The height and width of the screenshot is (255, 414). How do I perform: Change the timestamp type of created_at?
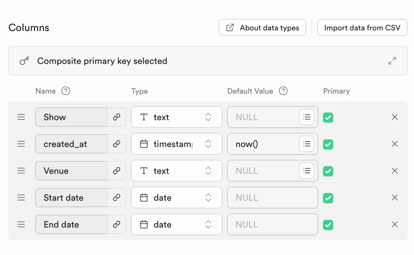(176, 144)
